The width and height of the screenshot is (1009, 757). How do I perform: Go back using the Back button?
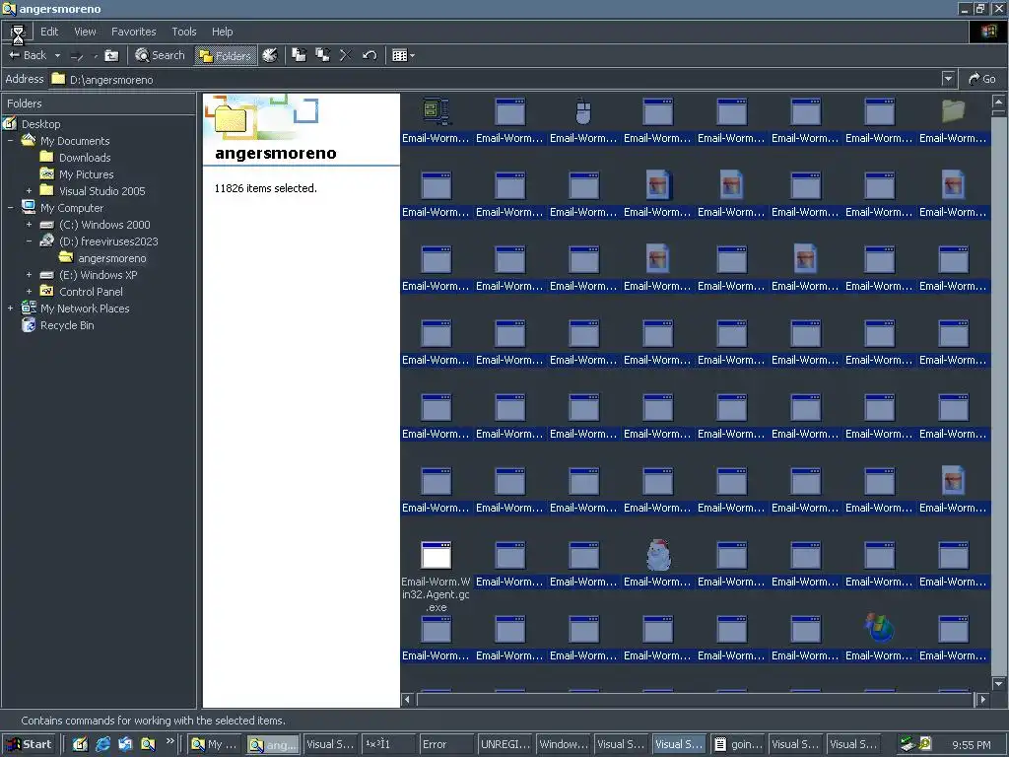28,55
